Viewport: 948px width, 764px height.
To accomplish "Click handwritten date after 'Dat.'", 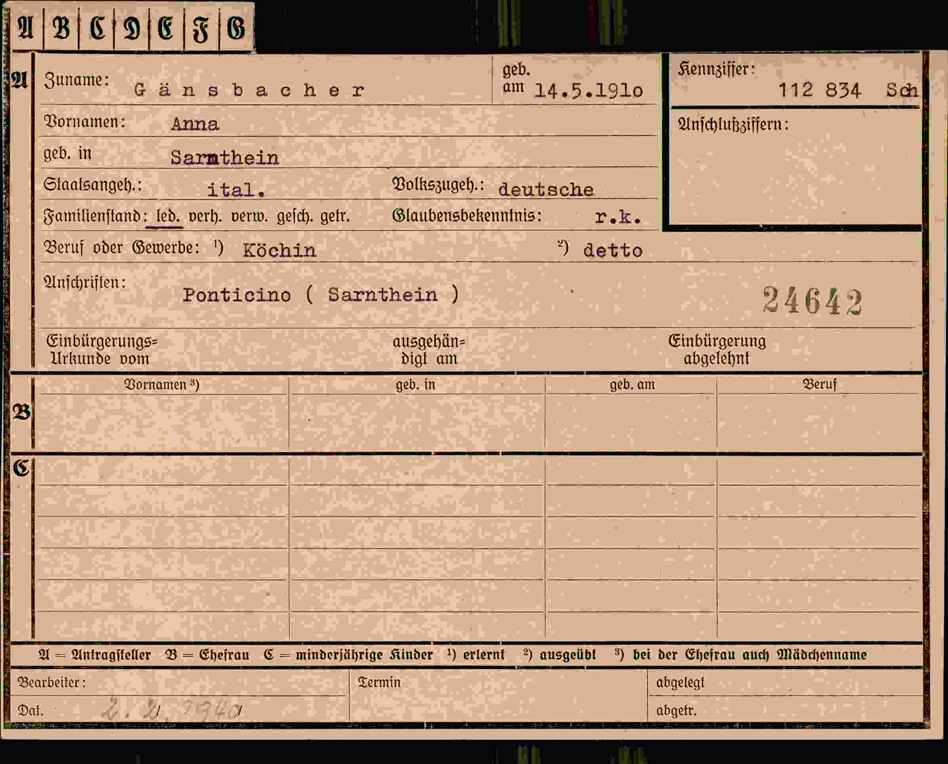I will click(172, 709).
